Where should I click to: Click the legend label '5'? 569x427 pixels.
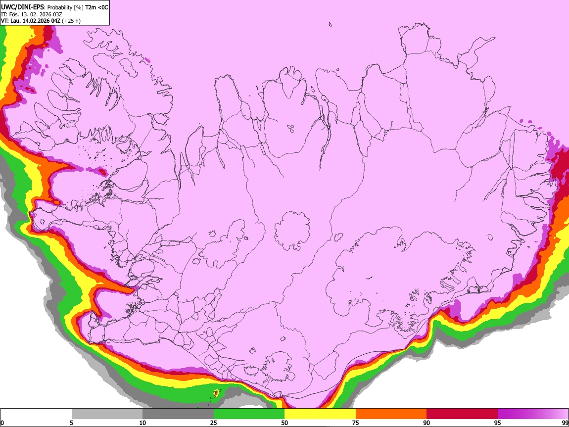(71, 423)
